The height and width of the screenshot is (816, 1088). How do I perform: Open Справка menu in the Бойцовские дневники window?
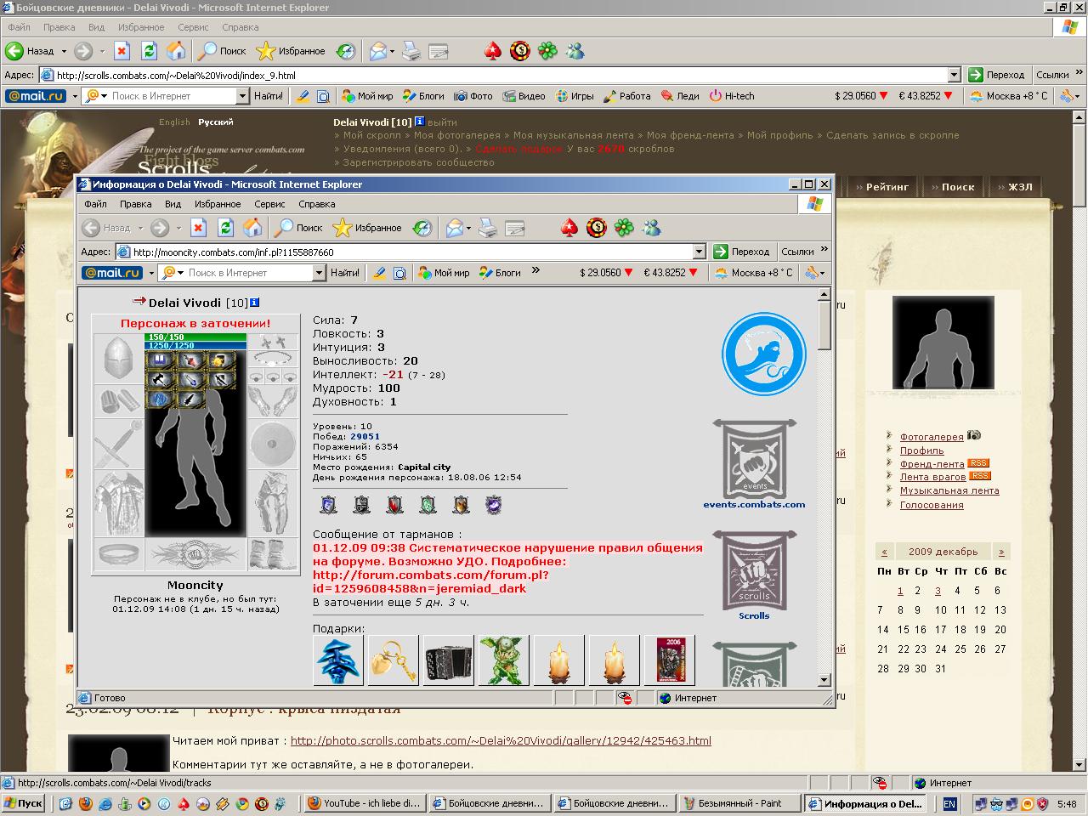tap(241, 27)
